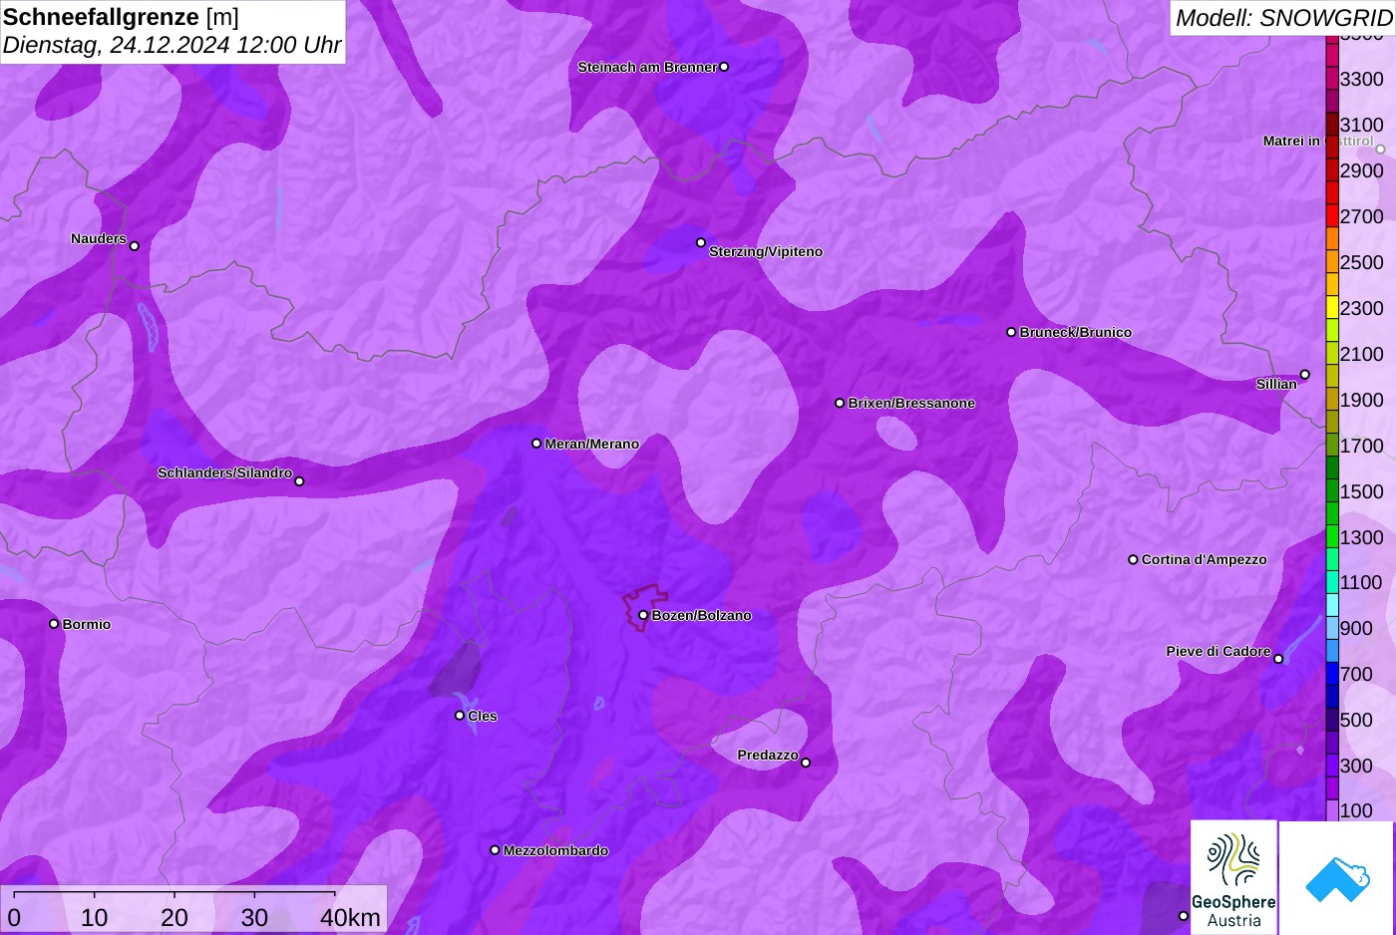The height and width of the screenshot is (935, 1396).
Task: Select the Predazzo marker dot
Action: 806,763
